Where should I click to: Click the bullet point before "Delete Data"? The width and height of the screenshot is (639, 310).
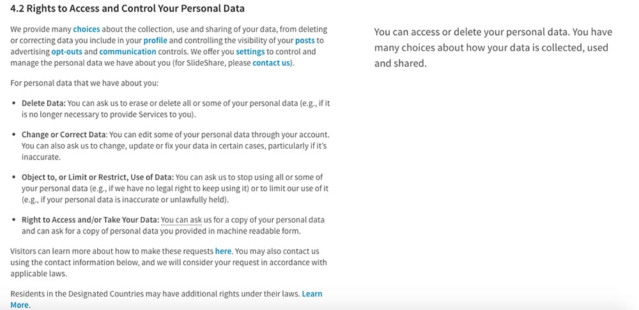pos(14,104)
